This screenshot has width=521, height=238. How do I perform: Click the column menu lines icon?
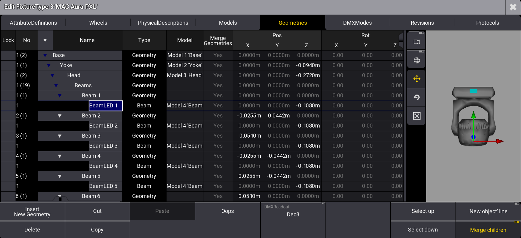[401, 40]
